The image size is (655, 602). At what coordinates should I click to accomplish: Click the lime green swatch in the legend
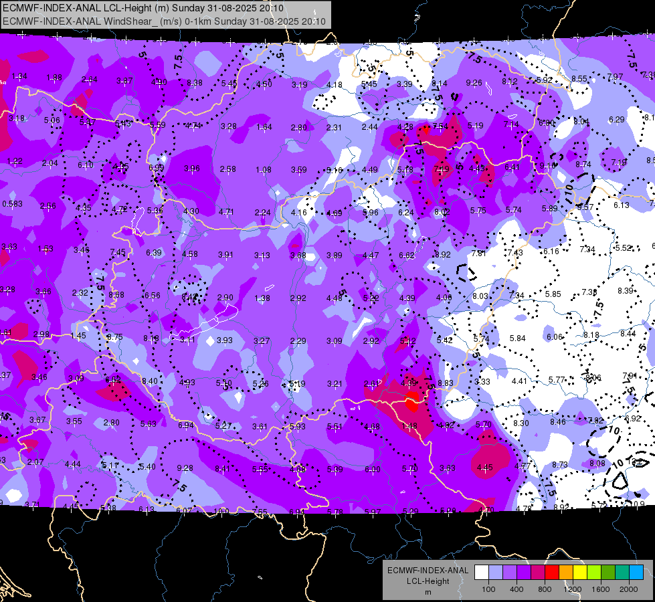tap(594, 573)
